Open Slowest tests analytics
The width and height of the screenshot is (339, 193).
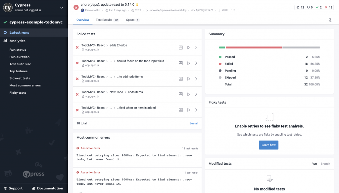[20, 78]
